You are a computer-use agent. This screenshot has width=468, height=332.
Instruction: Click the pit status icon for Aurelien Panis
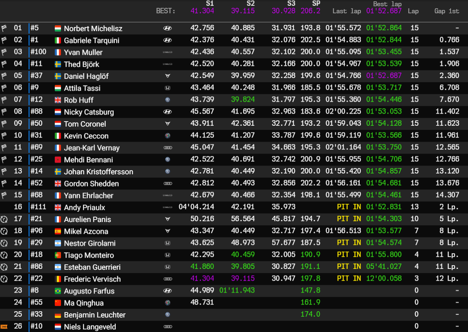(x=4, y=220)
